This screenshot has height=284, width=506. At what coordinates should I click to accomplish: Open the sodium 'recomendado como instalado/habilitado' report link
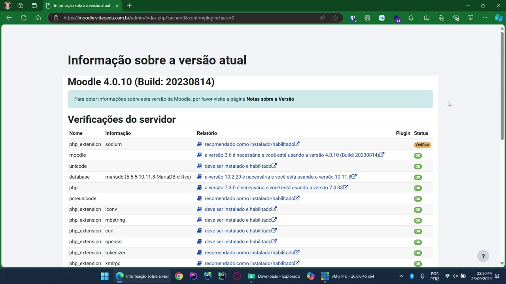(x=252, y=144)
